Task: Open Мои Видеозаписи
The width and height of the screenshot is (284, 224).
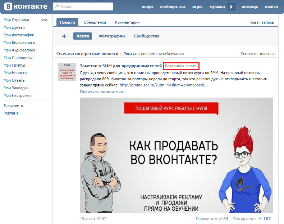Action: [19, 42]
